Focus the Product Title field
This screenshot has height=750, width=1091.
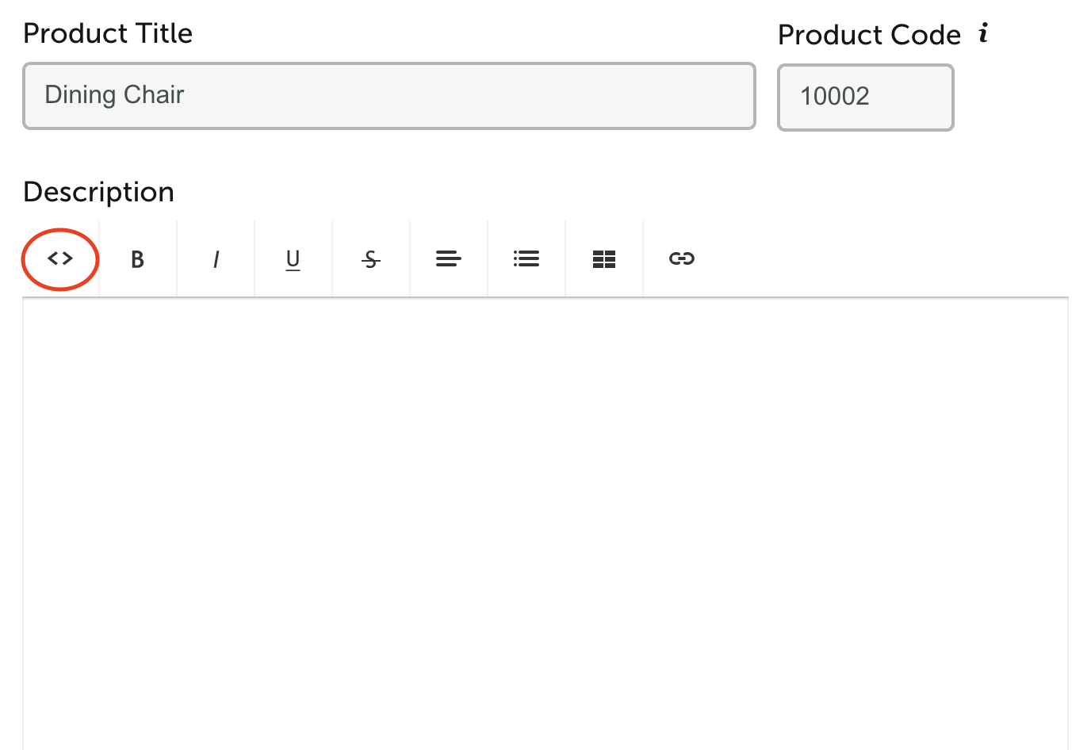pyautogui.click(x=389, y=96)
